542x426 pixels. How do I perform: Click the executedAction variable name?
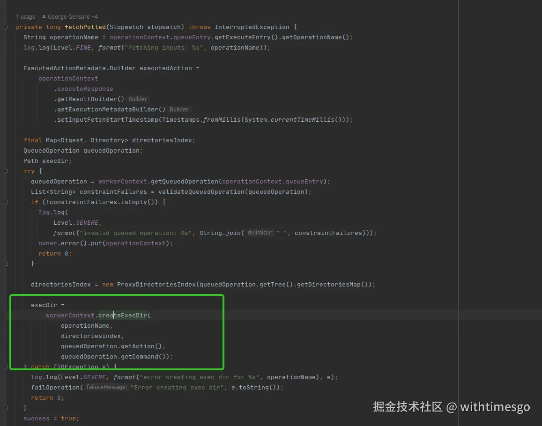click(165, 68)
